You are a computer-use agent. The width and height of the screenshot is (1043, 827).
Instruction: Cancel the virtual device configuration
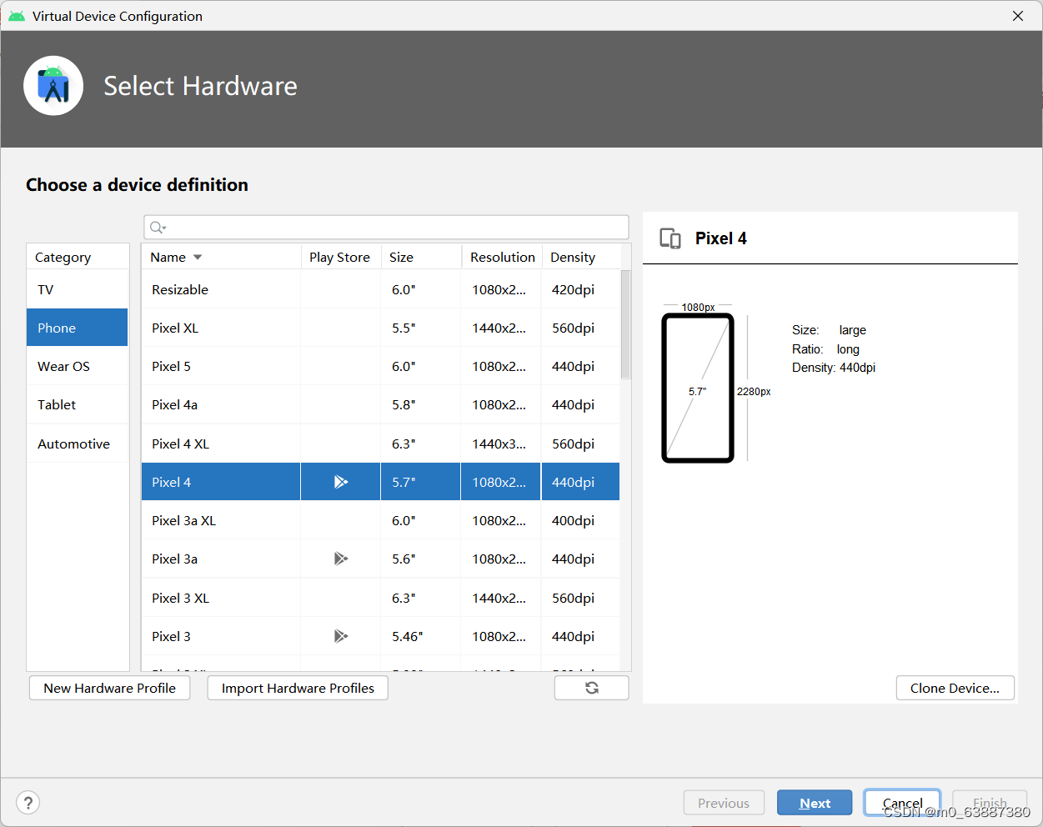(903, 803)
